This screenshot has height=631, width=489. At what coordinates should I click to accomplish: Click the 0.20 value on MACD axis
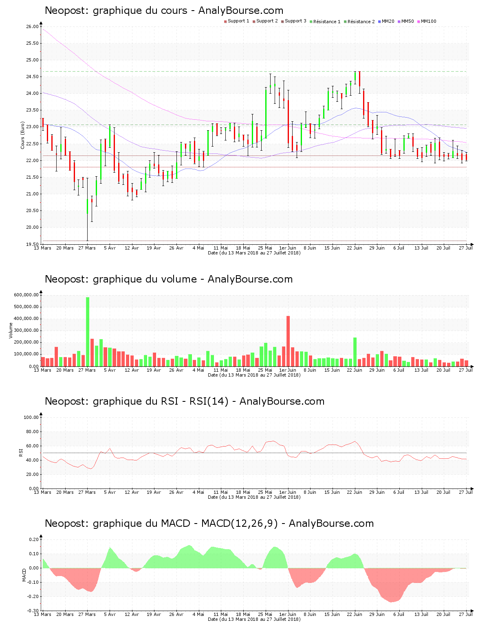[x=34, y=540]
